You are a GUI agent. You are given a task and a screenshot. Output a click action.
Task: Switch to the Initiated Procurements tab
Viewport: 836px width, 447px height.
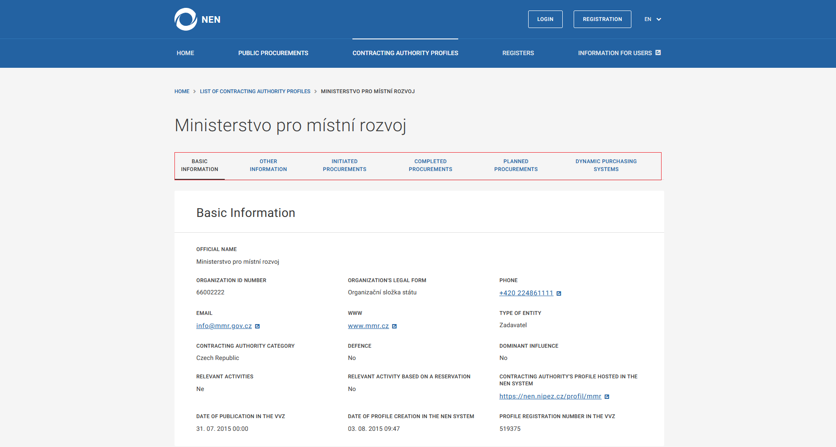coord(345,165)
